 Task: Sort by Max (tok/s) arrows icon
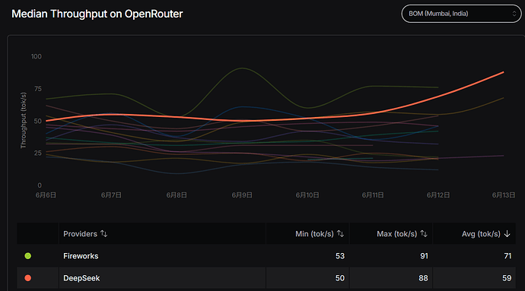(424, 234)
